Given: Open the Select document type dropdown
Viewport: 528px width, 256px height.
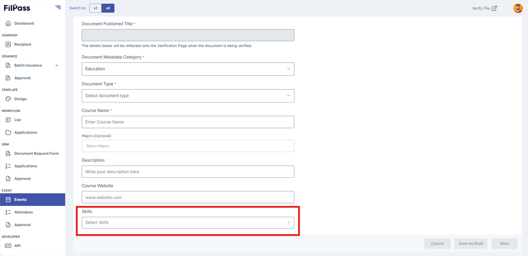Looking at the screenshot, I should tap(188, 95).
